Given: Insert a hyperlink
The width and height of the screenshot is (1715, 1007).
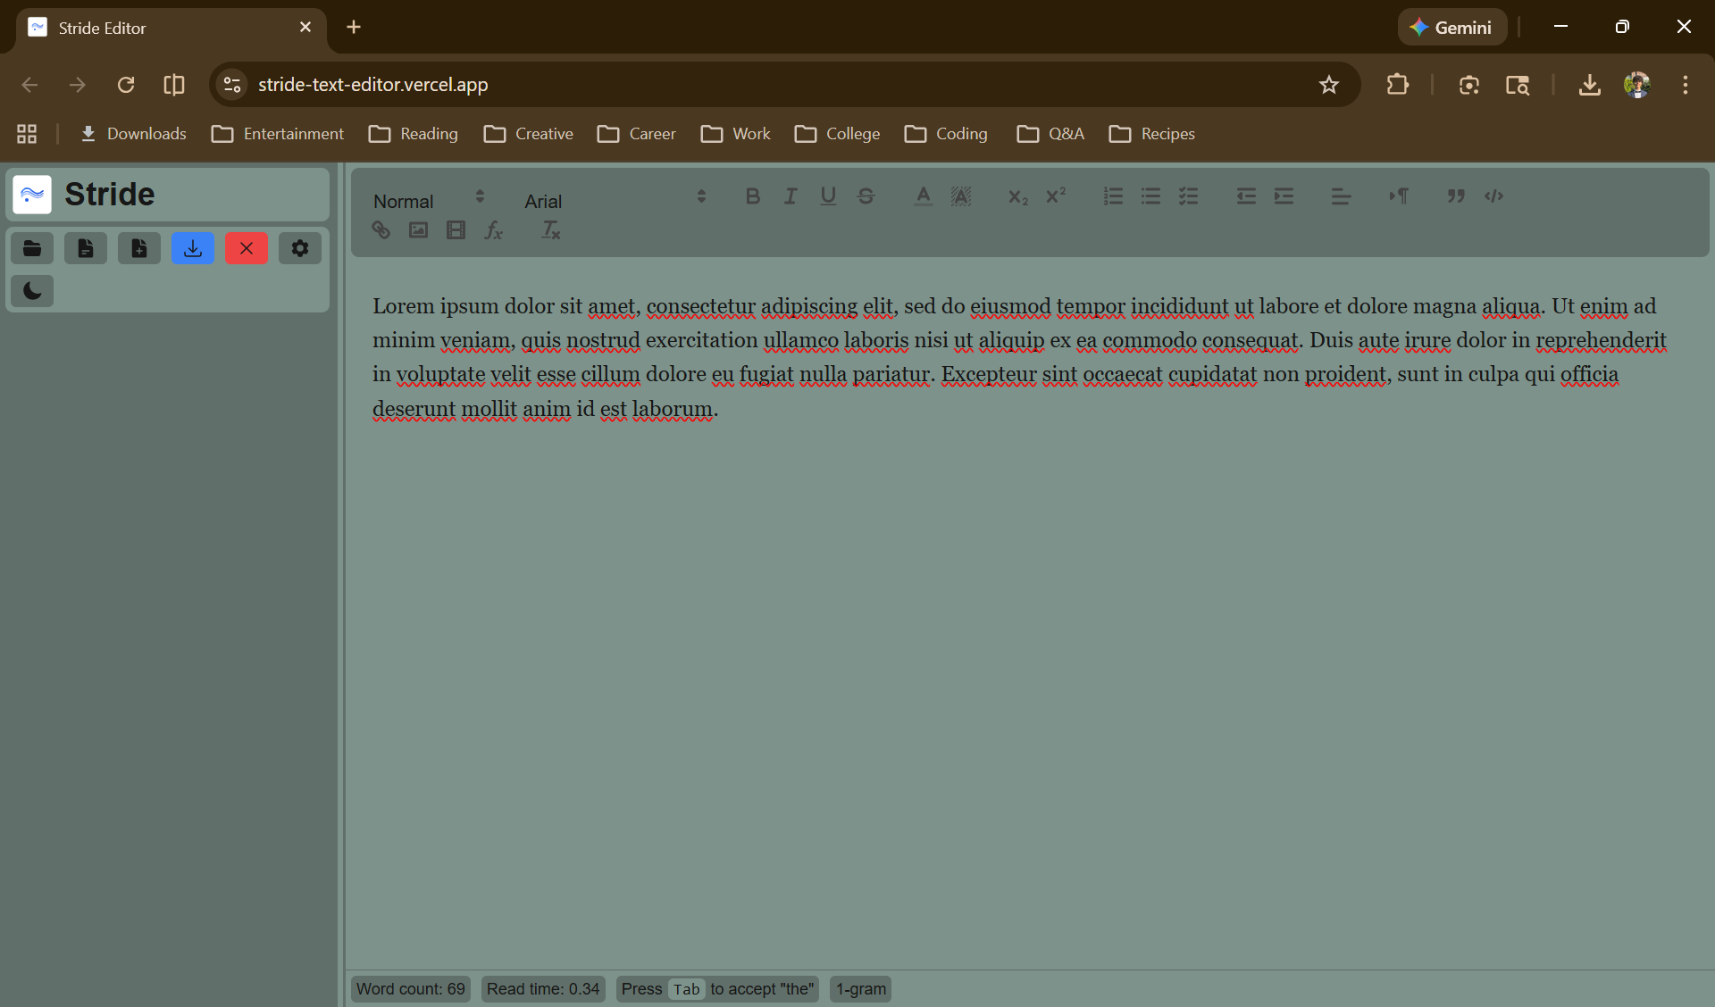Looking at the screenshot, I should 381,230.
